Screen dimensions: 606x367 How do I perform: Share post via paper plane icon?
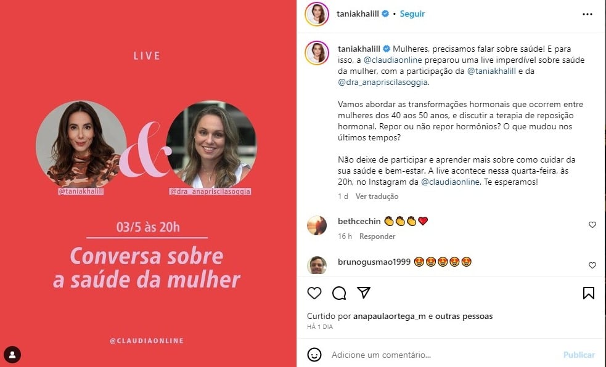364,292
